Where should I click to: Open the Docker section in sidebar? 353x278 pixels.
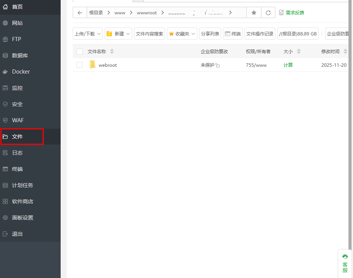click(x=21, y=72)
